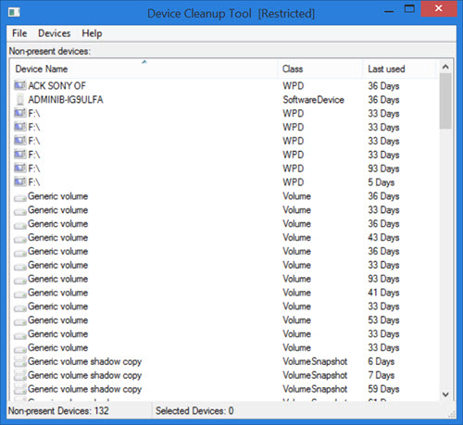
Task: Click the scrollbar up arrow
Action: pos(445,67)
